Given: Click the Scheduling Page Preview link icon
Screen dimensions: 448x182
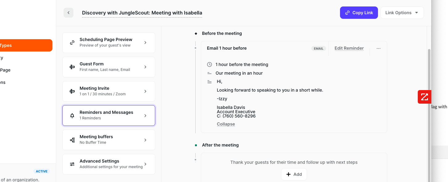Looking at the screenshot, I should point(72,43).
